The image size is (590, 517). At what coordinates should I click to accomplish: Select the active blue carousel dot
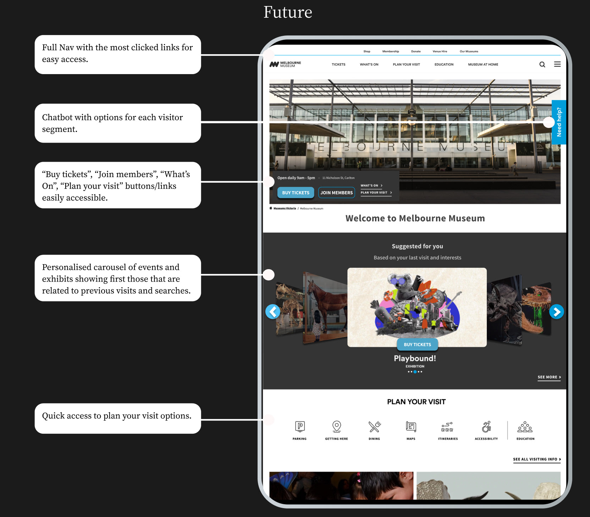pyautogui.click(x=415, y=372)
